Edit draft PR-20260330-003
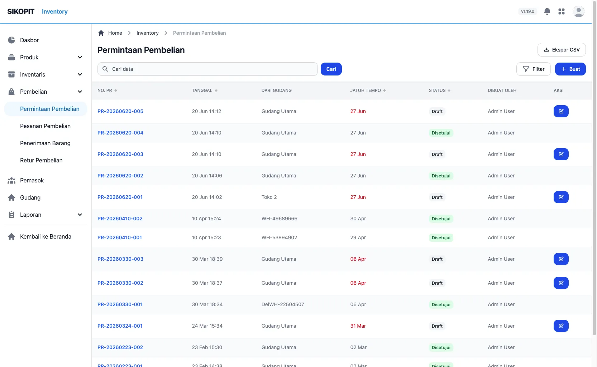The image size is (597, 367). click(561, 259)
